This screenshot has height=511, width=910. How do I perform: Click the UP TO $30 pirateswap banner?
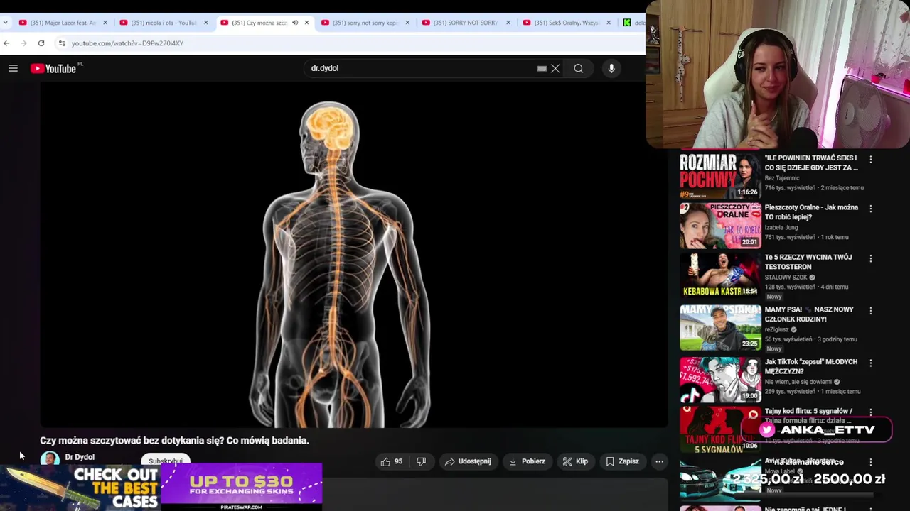point(242,487)
